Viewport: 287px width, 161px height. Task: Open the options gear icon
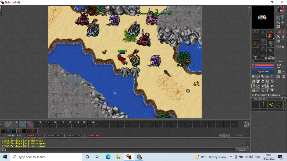(279, 77)
